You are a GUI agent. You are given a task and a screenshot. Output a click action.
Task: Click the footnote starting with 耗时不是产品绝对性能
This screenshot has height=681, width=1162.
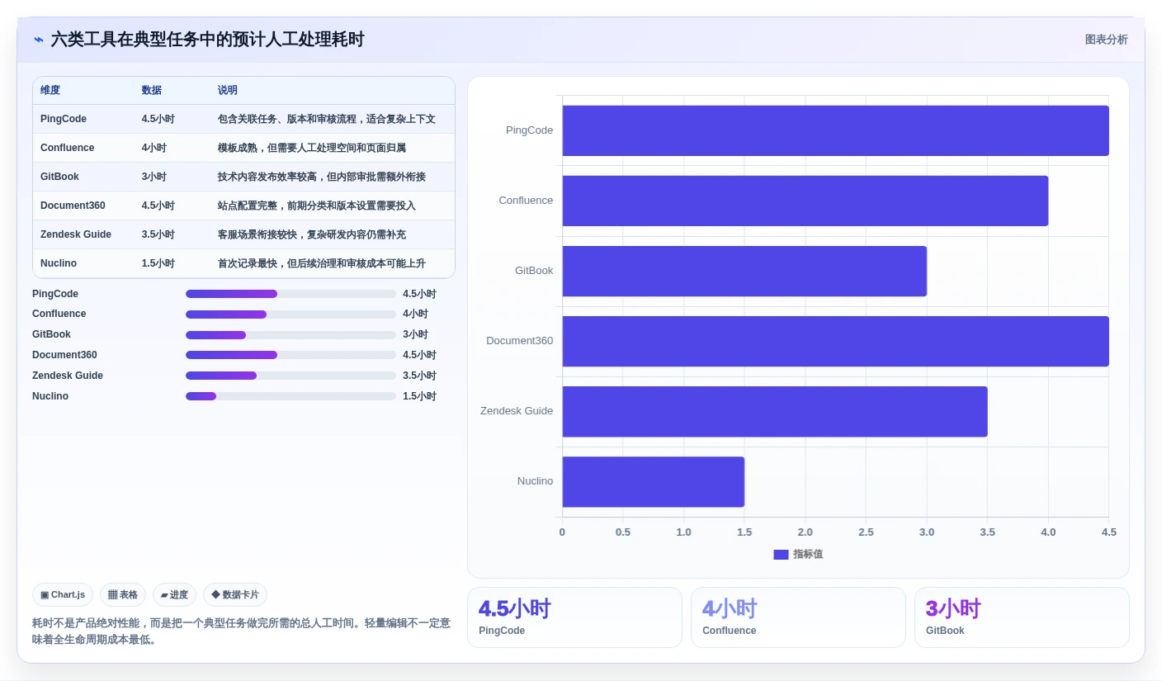coord(241,631)
